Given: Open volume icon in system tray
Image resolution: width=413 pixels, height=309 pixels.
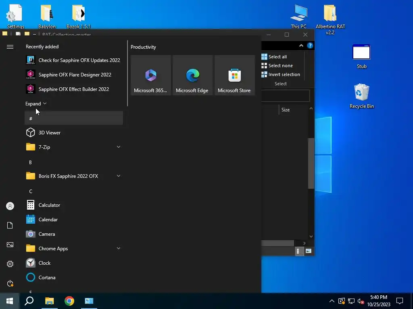Looking at the screenshot, I should 361,301.
